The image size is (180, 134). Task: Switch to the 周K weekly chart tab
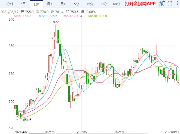(50, 4)
